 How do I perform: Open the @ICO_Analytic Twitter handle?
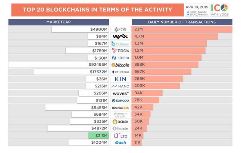point(198,11)
